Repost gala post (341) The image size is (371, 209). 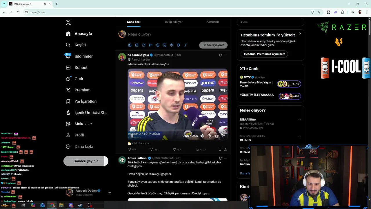(x=154, y=149)
